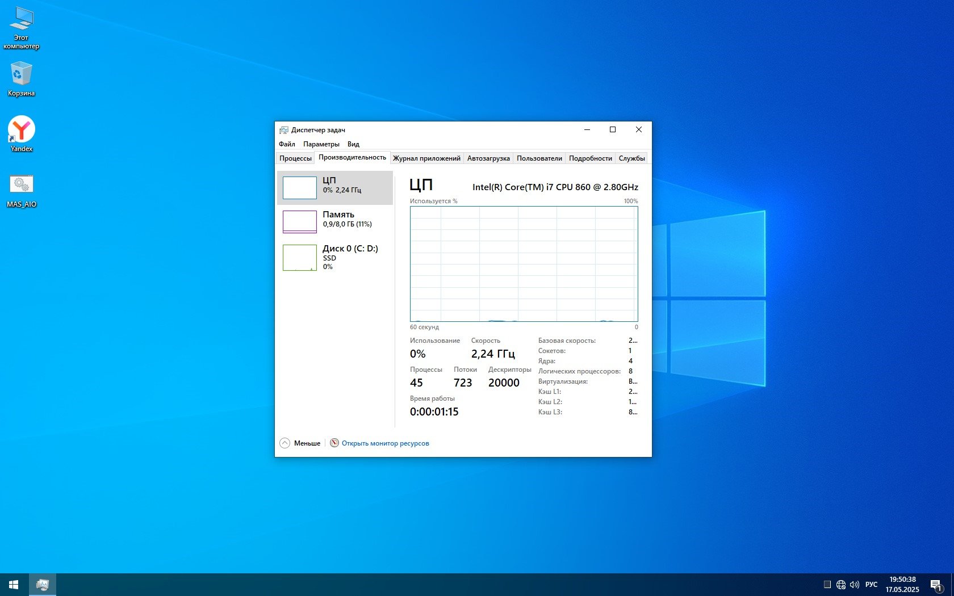Click the РУС language indicator
954x596 pixels.
(871, 585)
